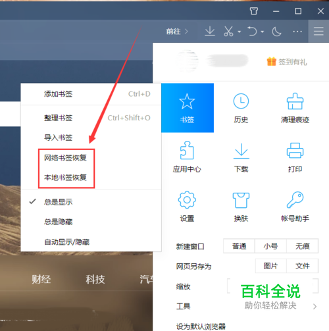This screenshot has height=331, width=329.
Task: Select 整理书签 menu item
Action: [91, 118]
